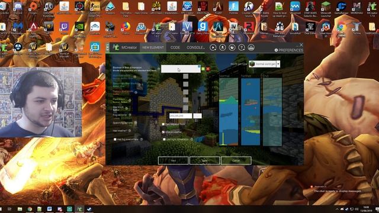This screenshot has width=379, height=213.
Task: Click the Next button
Action: [174, 160]
